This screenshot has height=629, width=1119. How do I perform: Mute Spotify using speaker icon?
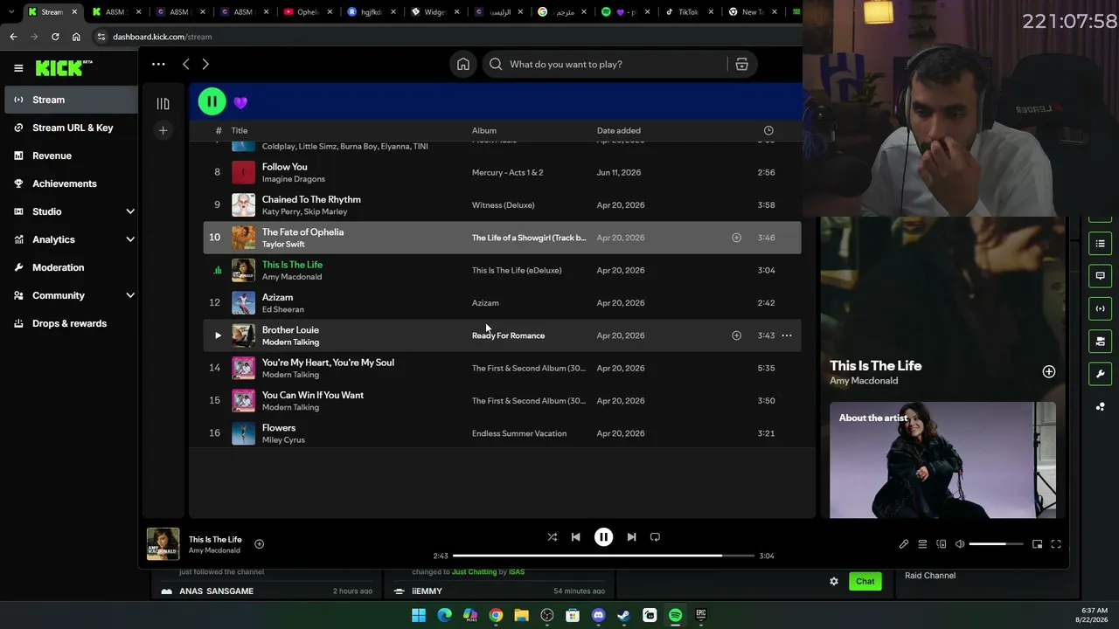click(960, 544)
